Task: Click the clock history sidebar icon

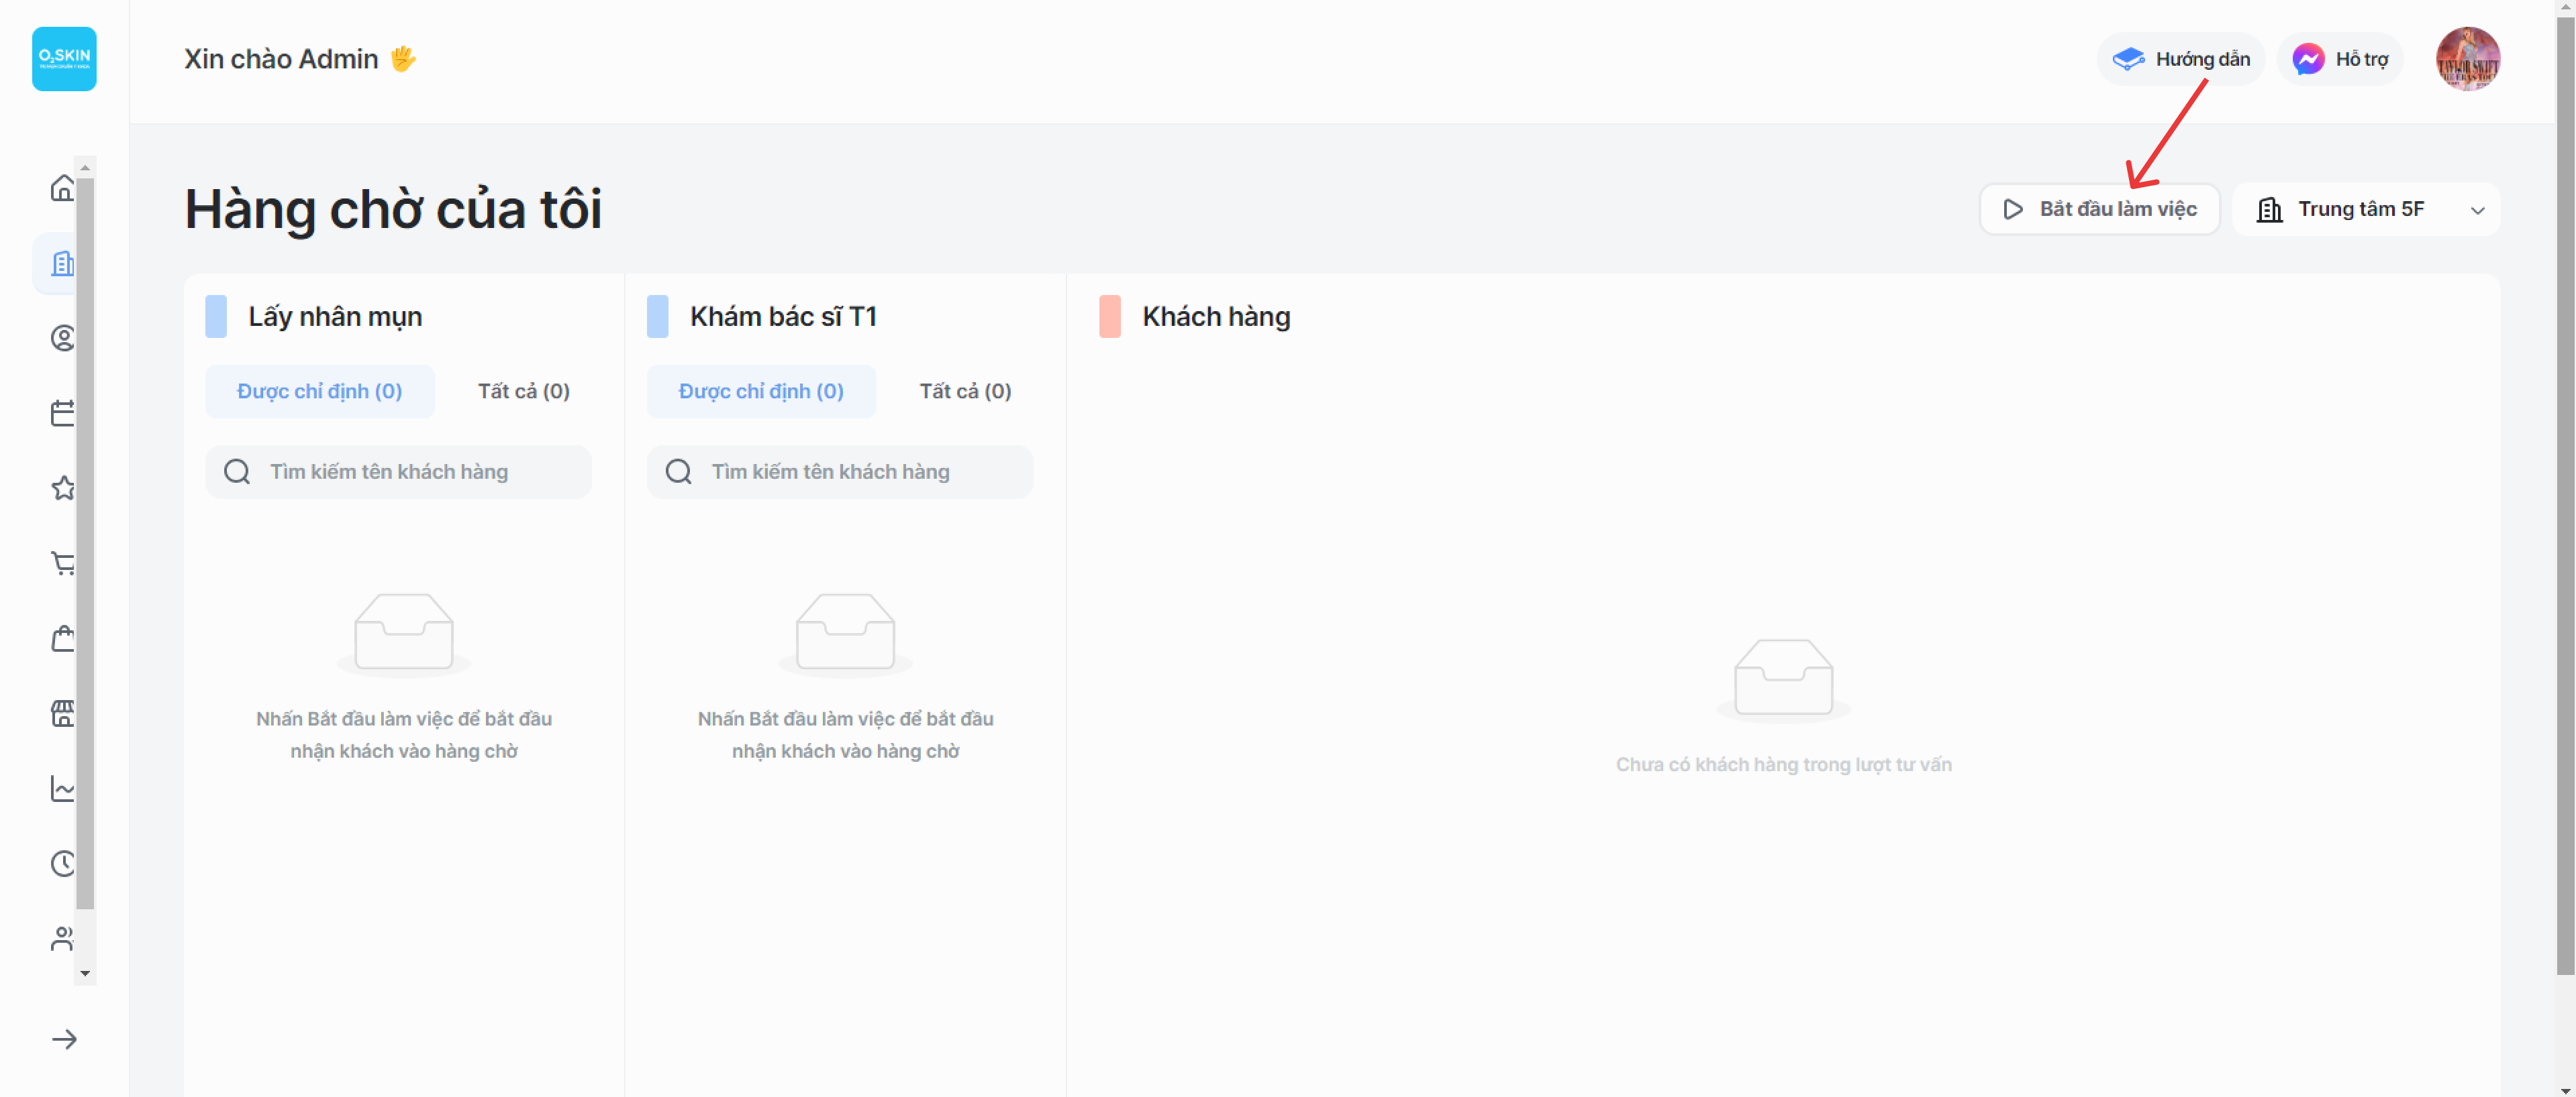Action: point(62,863)
